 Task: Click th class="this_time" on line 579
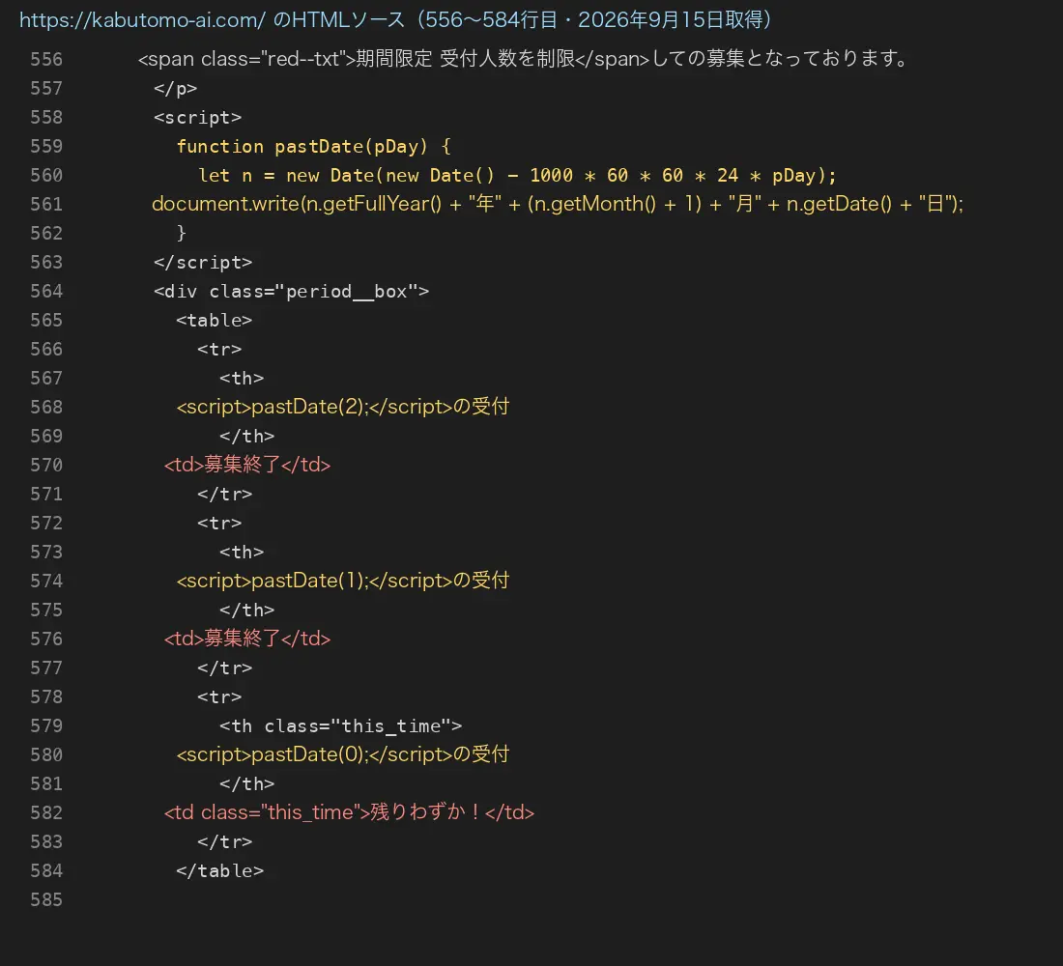point(340,726)
